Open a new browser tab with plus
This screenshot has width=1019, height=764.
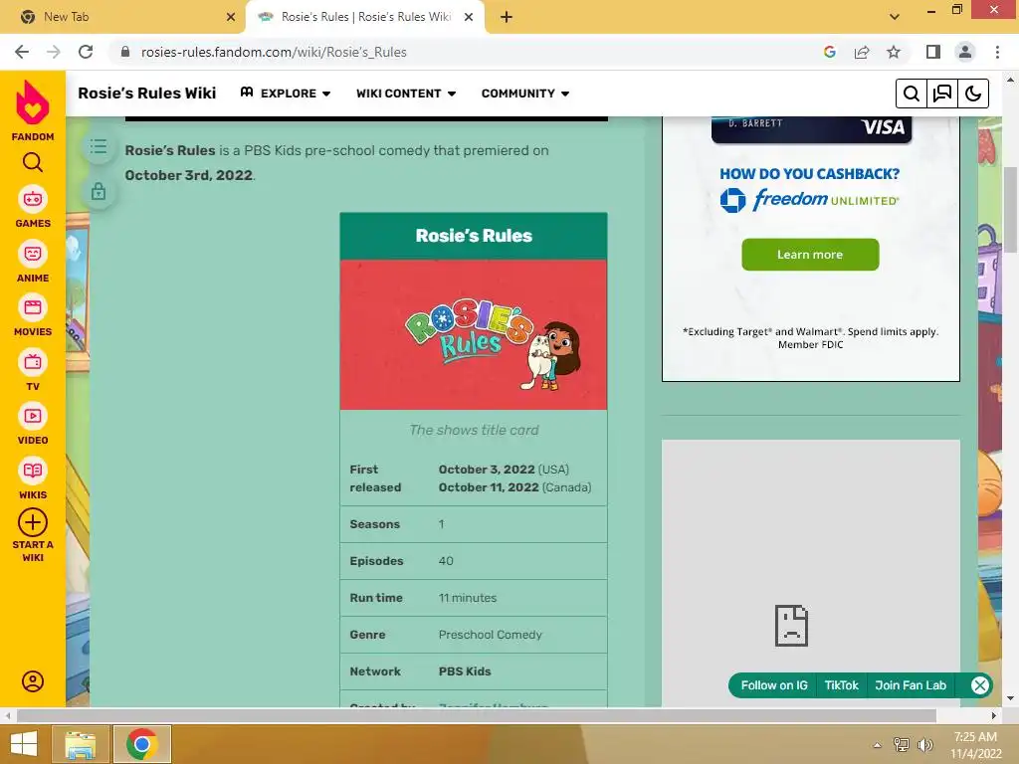coord(507,17)
